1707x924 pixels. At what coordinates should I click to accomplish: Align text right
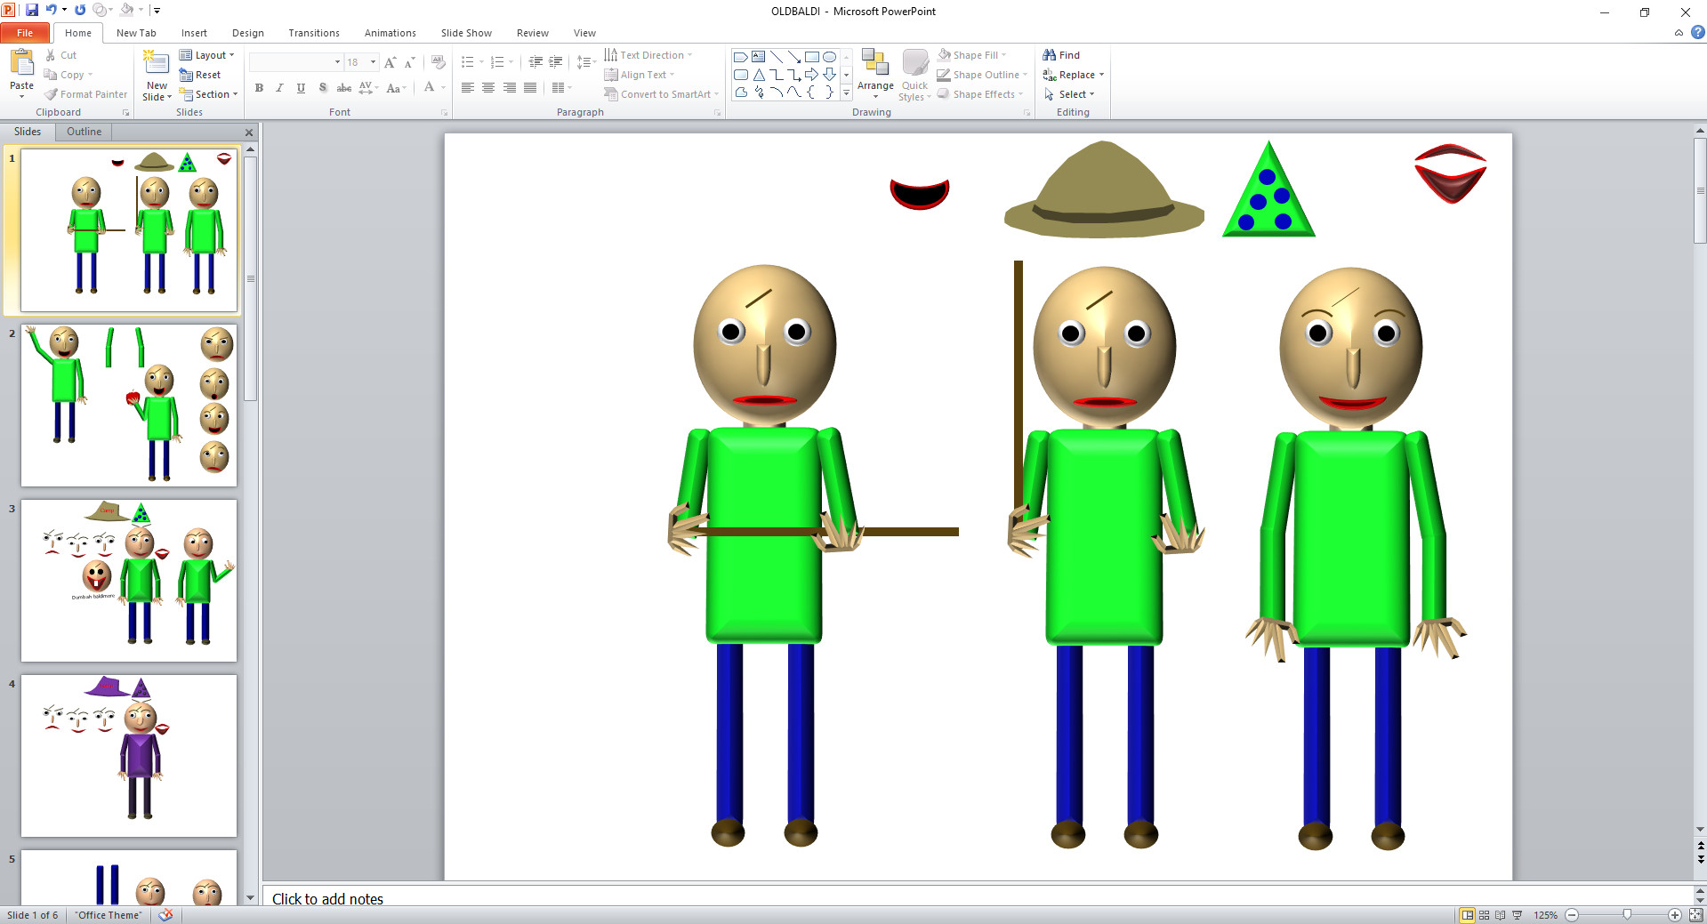click(510, 87)
